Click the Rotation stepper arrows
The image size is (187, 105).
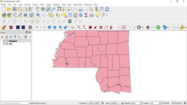(x=160, y=103)
